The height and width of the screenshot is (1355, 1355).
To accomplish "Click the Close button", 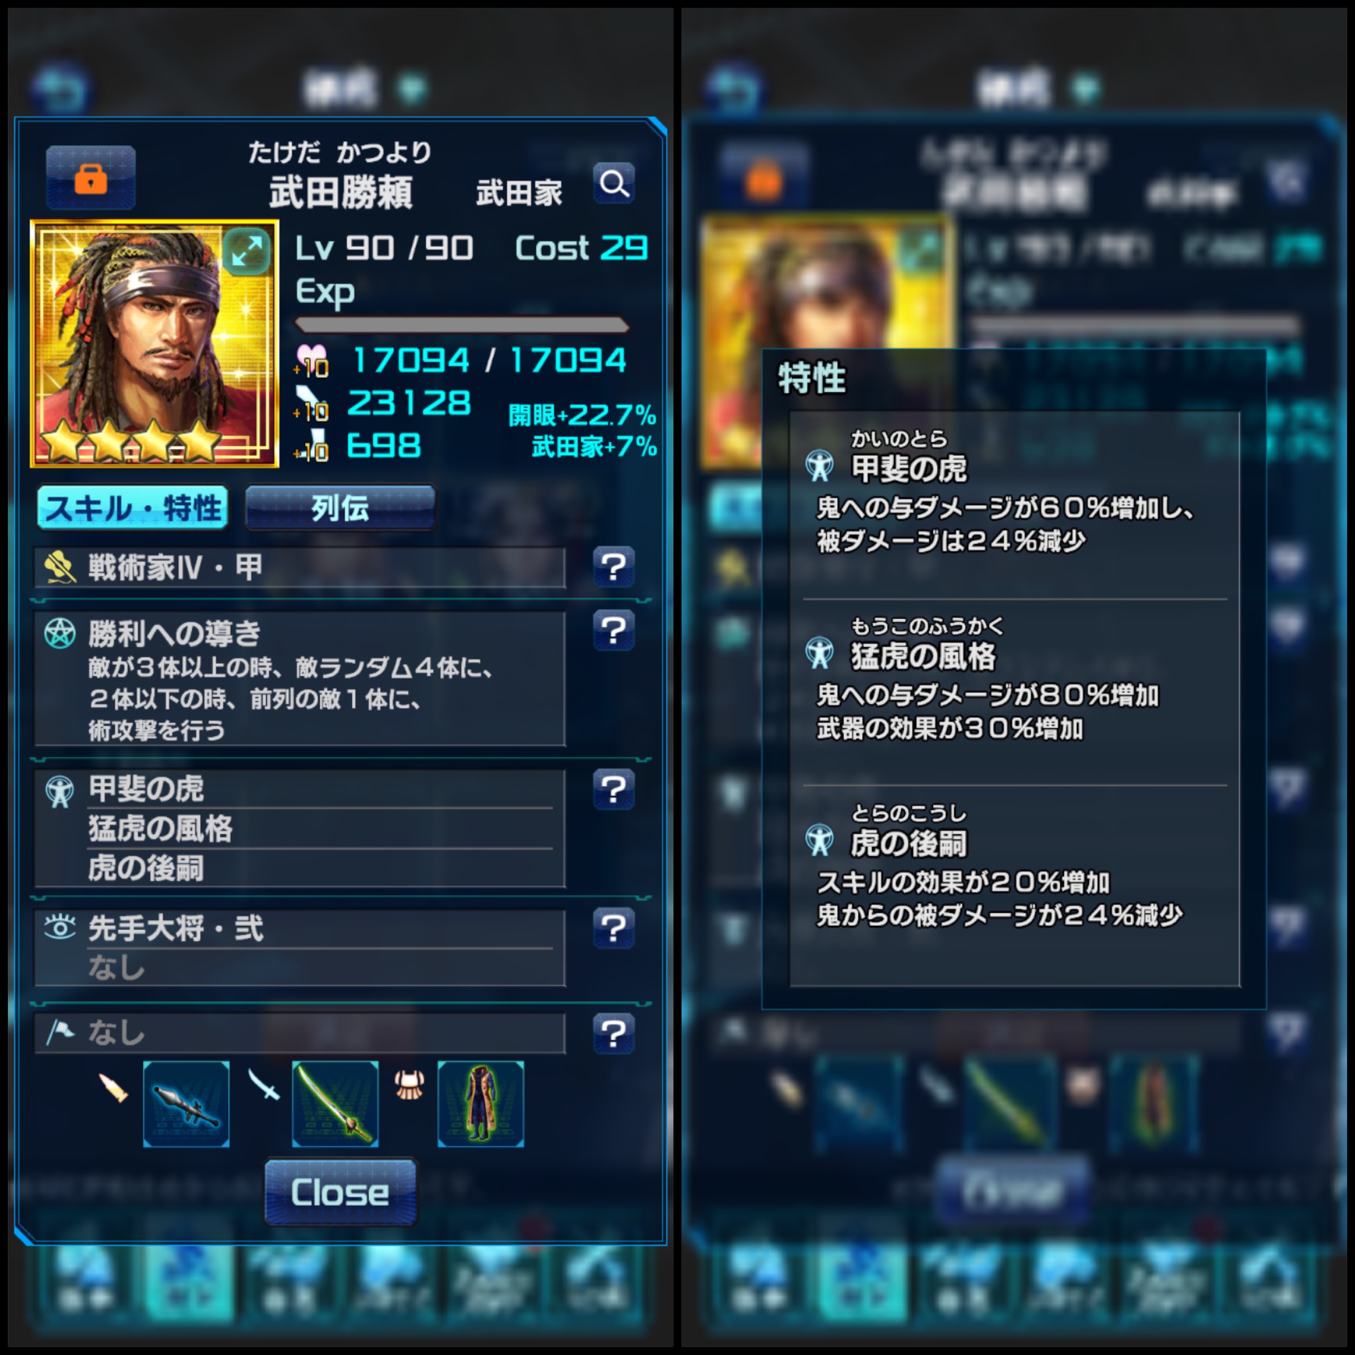I will pyautogui.click(x=340, y=1192).
